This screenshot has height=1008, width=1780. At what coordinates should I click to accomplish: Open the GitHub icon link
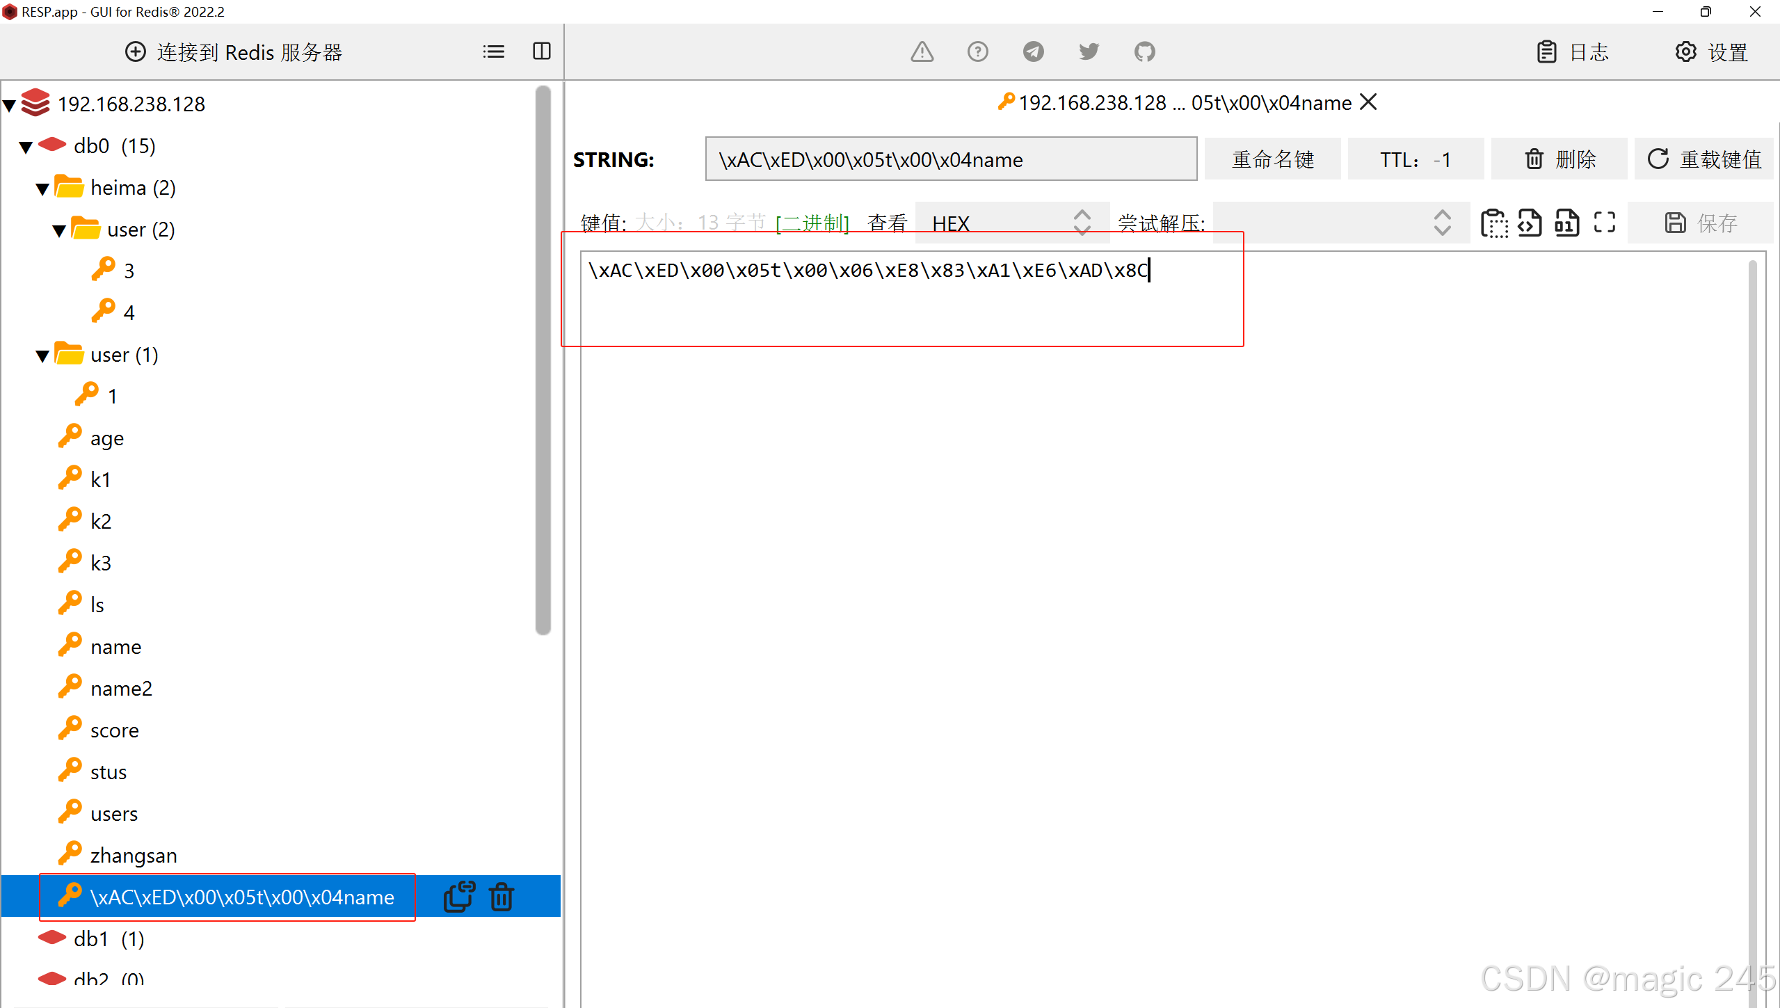coord(1144,51)
